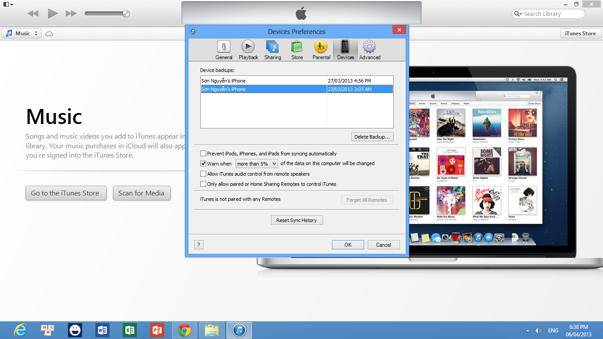
Task: Open PowerPoint from the taskbar
Action: (x=157, y=330)
